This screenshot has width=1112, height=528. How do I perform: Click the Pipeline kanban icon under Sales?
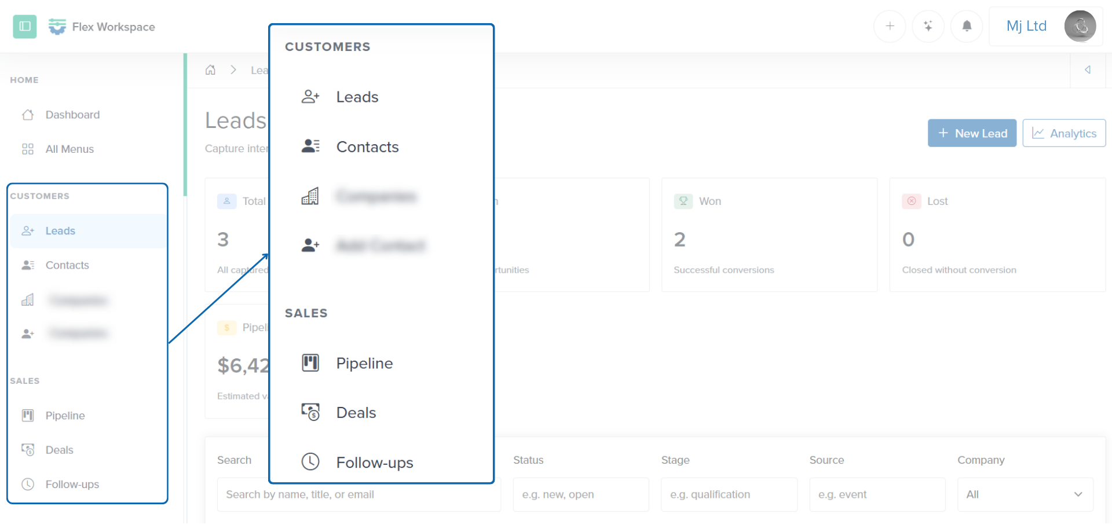27,415
